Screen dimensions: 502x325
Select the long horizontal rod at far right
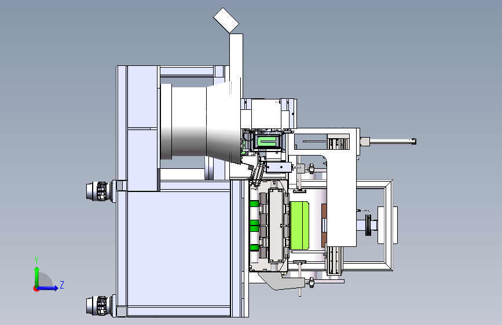393,141
